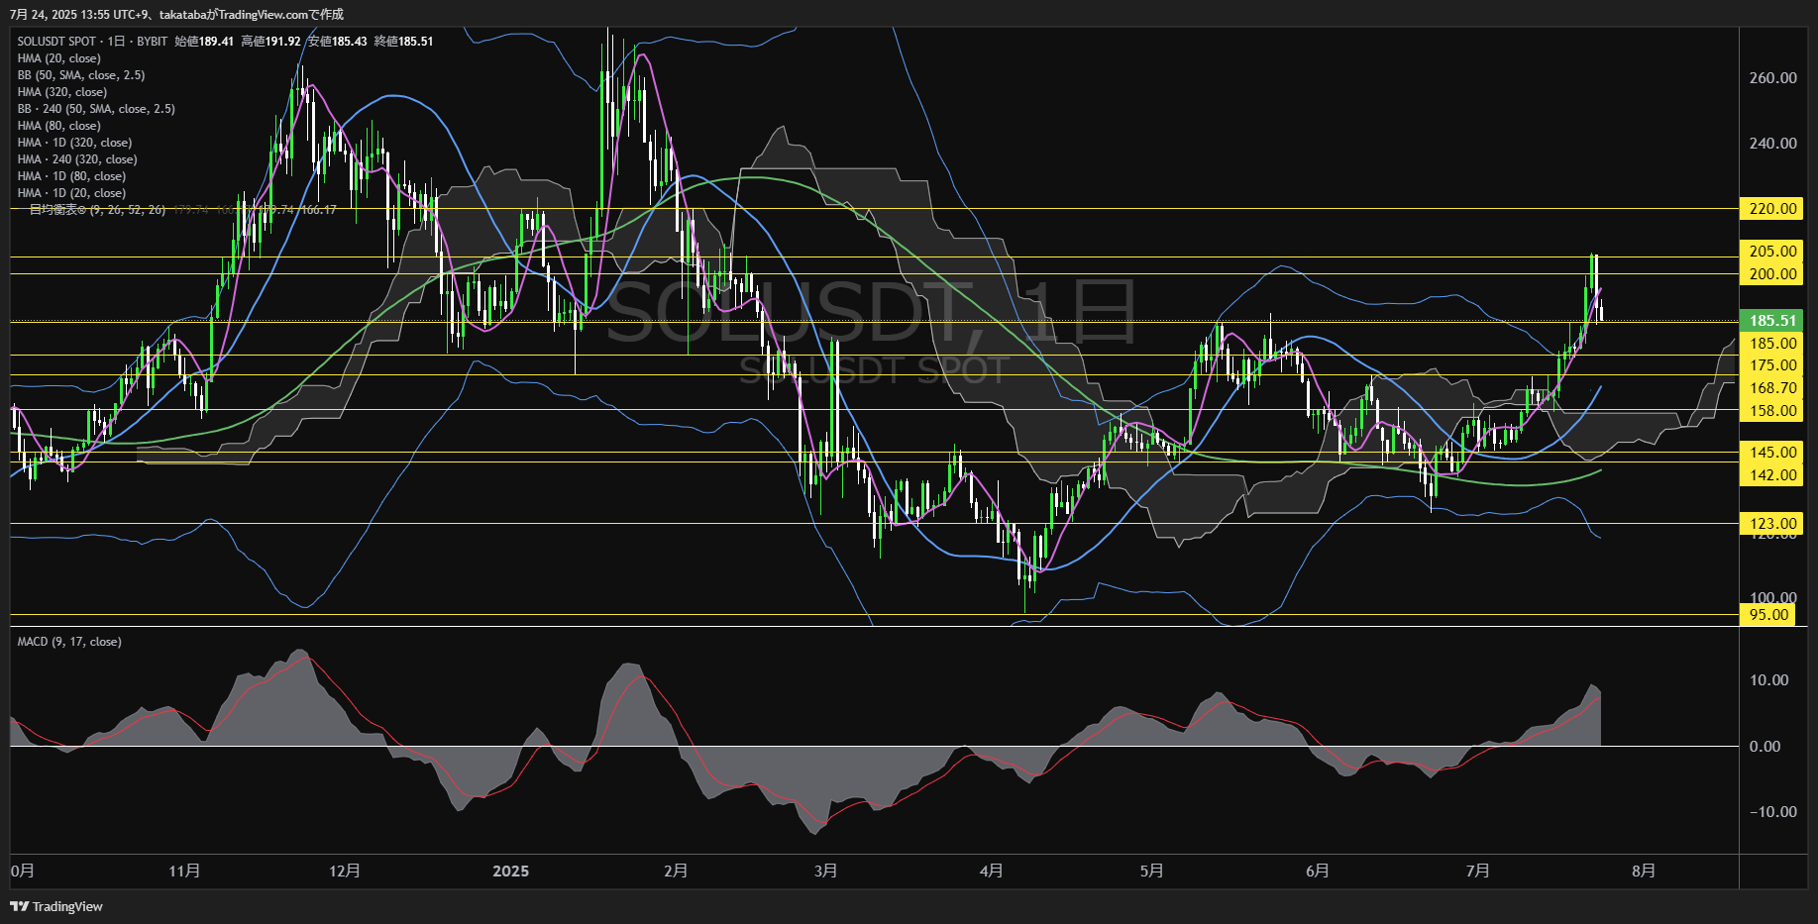
Task: Select the 一目均衡表 (9, 26, 52, 26) legend
Action: (x=97, y=210)
